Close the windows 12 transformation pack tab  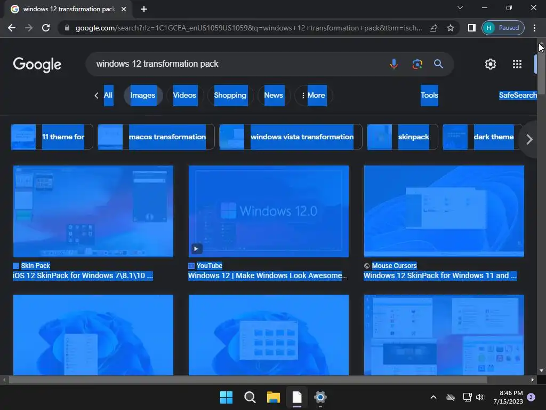pos(124,9)
